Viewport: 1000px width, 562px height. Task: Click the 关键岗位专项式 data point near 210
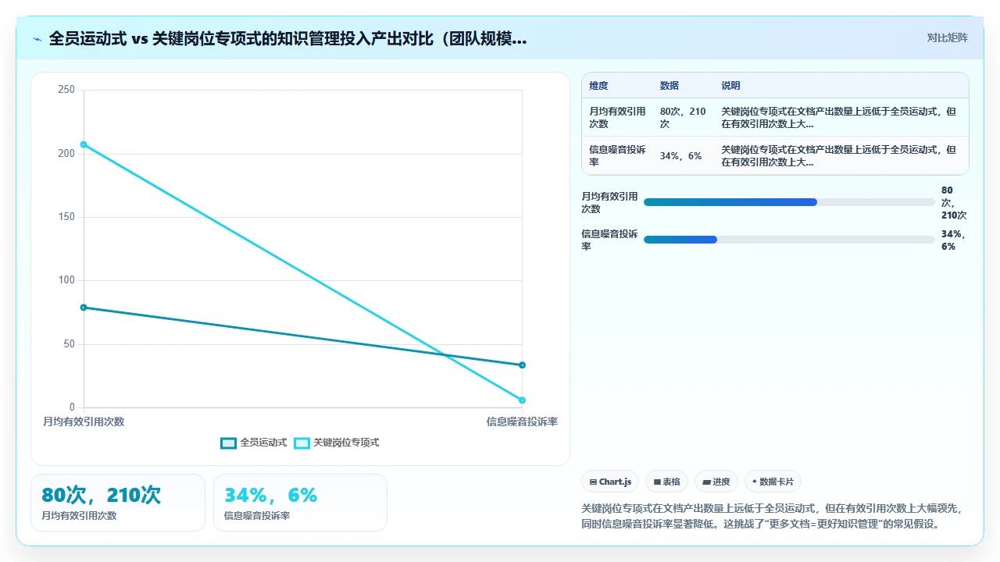click(84, 144)
